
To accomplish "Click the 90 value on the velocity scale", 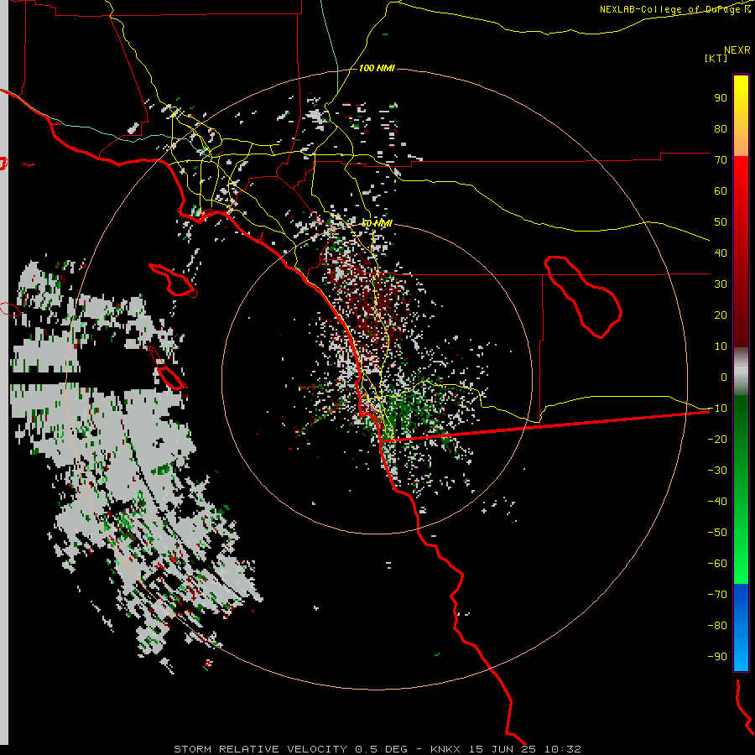I will 721,98.
